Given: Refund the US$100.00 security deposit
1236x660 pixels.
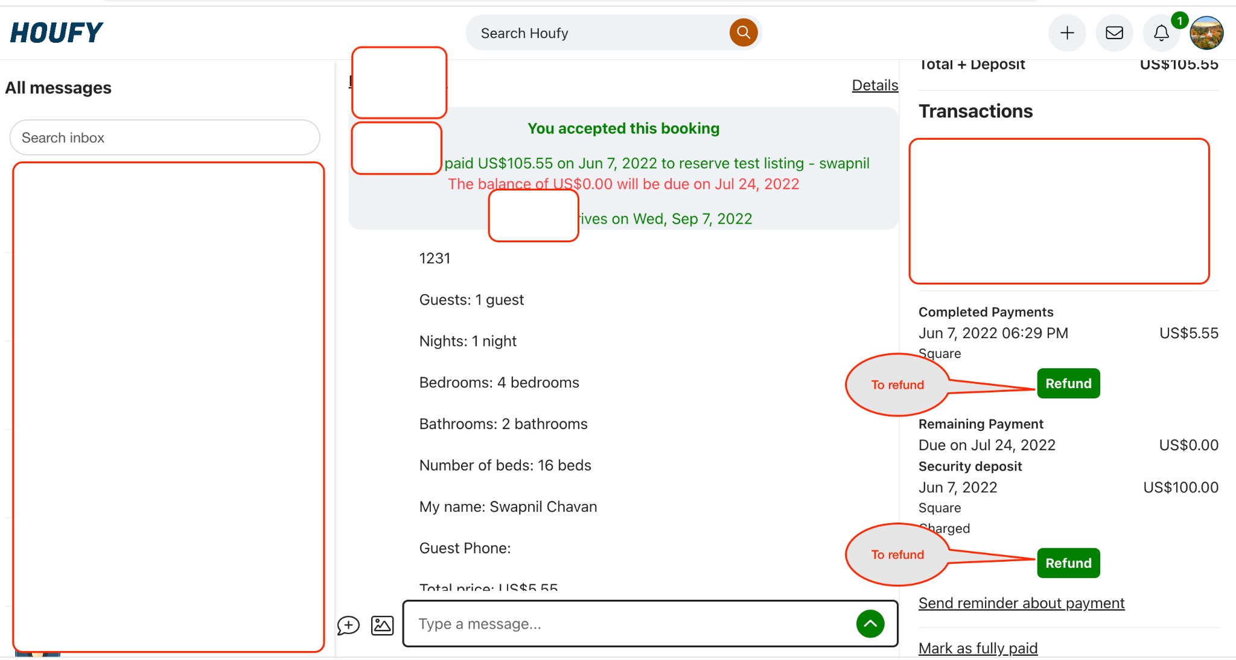Looking at the screenshot, I should (x=1068, y=562).
